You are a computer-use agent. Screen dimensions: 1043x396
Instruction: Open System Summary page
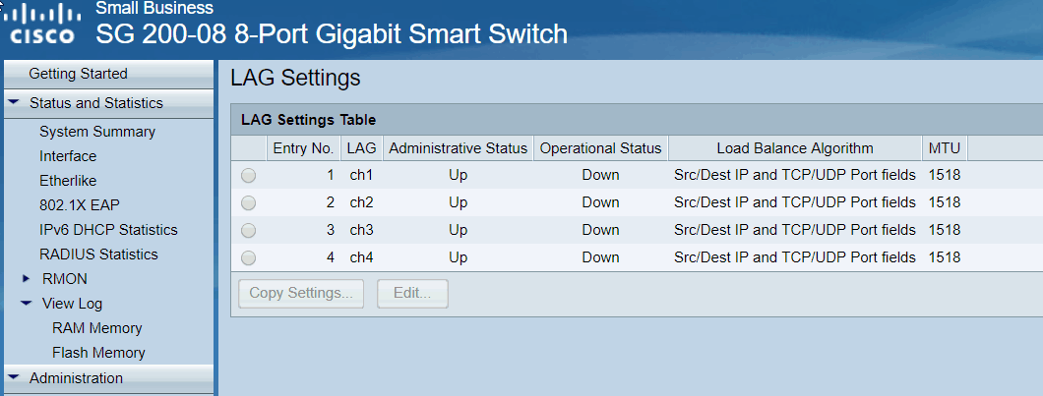pos(97,132)
